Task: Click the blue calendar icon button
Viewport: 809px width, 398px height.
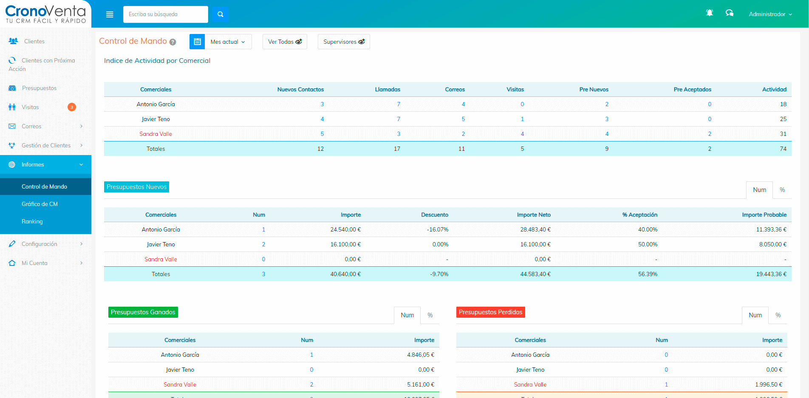Action: click(197, 42)
